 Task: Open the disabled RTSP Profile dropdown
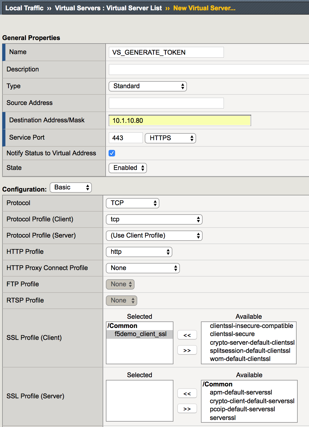click(121, 301)
